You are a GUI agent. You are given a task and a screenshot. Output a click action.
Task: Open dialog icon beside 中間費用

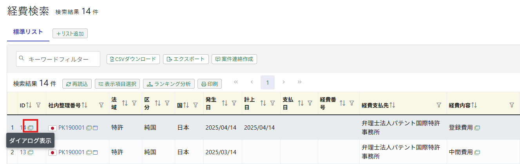click(478, 152)
